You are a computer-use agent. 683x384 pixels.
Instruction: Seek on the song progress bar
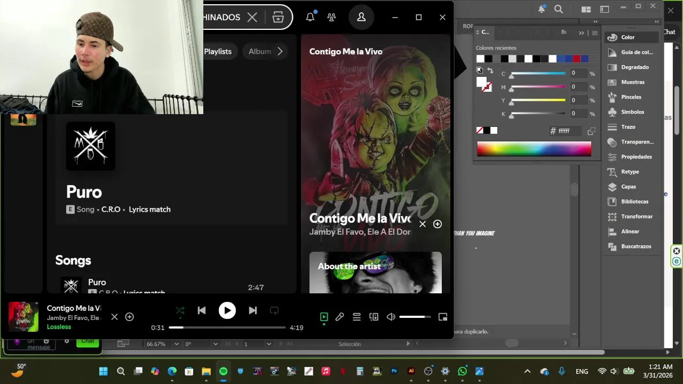pos(227,327)
